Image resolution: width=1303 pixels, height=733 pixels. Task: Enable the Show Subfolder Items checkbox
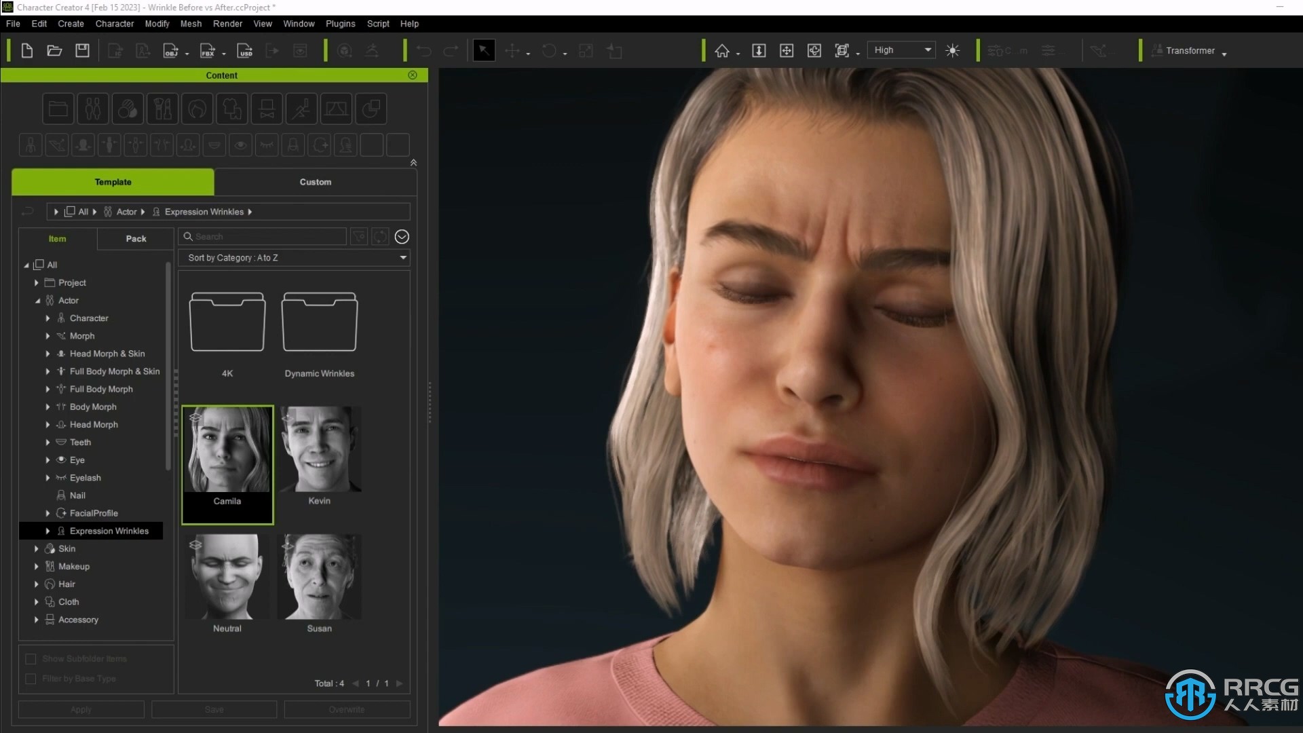(x=31, y=658)
